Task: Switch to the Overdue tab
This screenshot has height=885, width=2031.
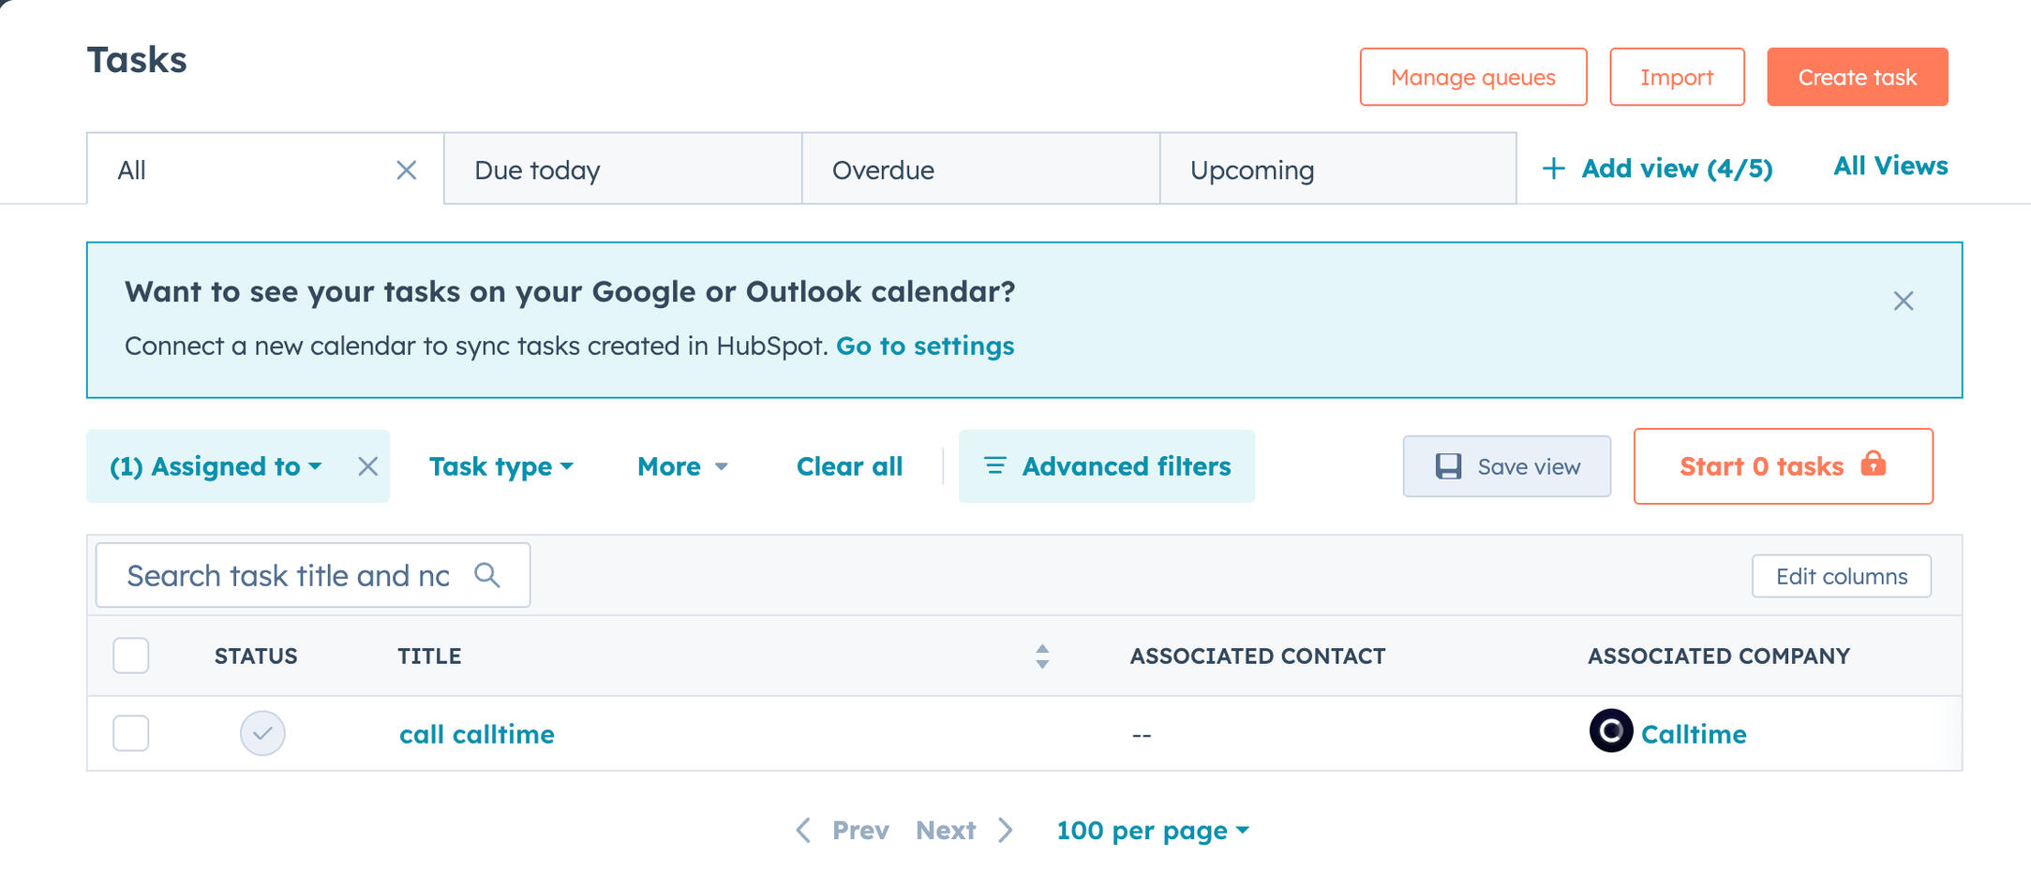Action: click(980, 170)
